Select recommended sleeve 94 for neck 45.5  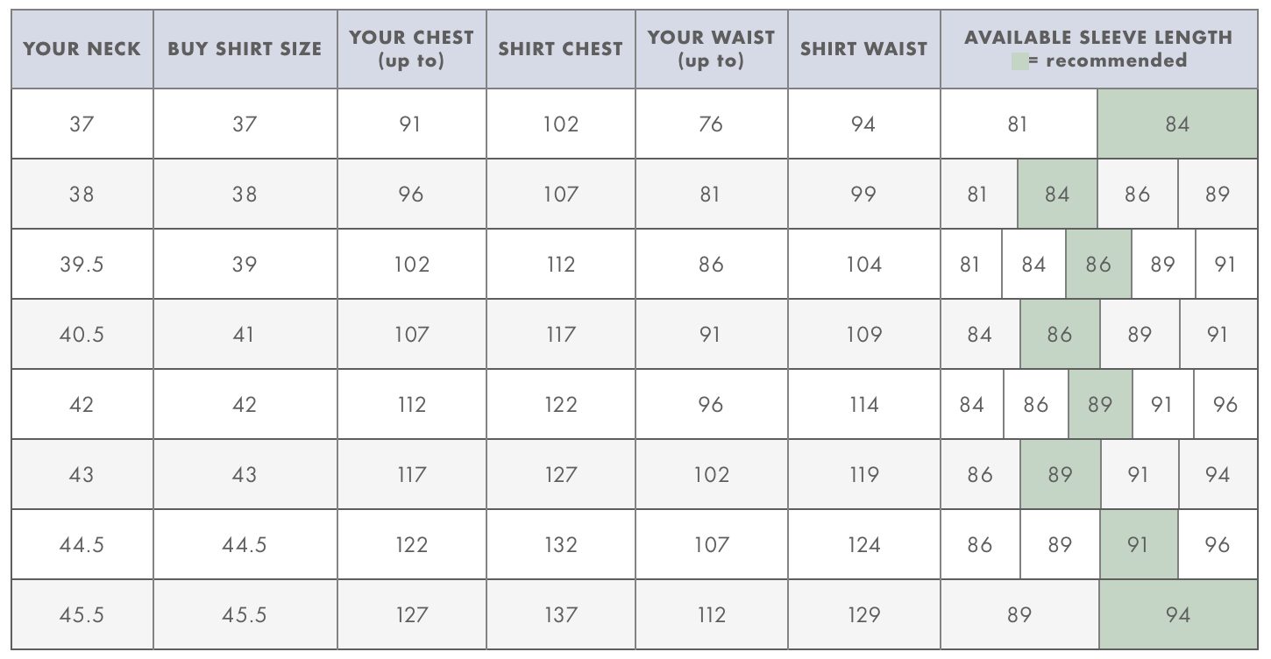(1177, 614)
